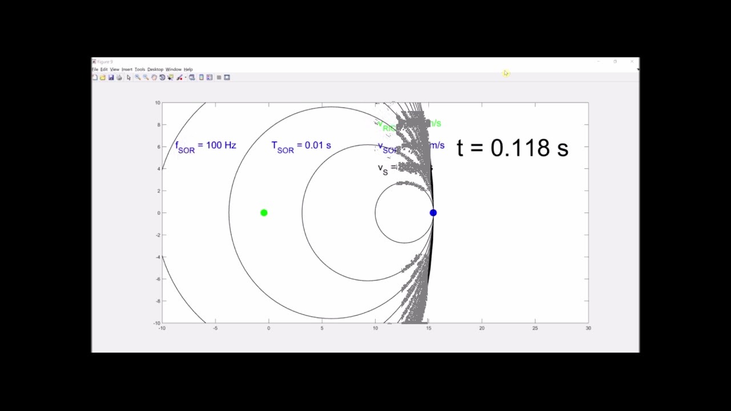The image size is (731, 411).
Task: Open the Edit menu
Action: click(x=104, y=69)
